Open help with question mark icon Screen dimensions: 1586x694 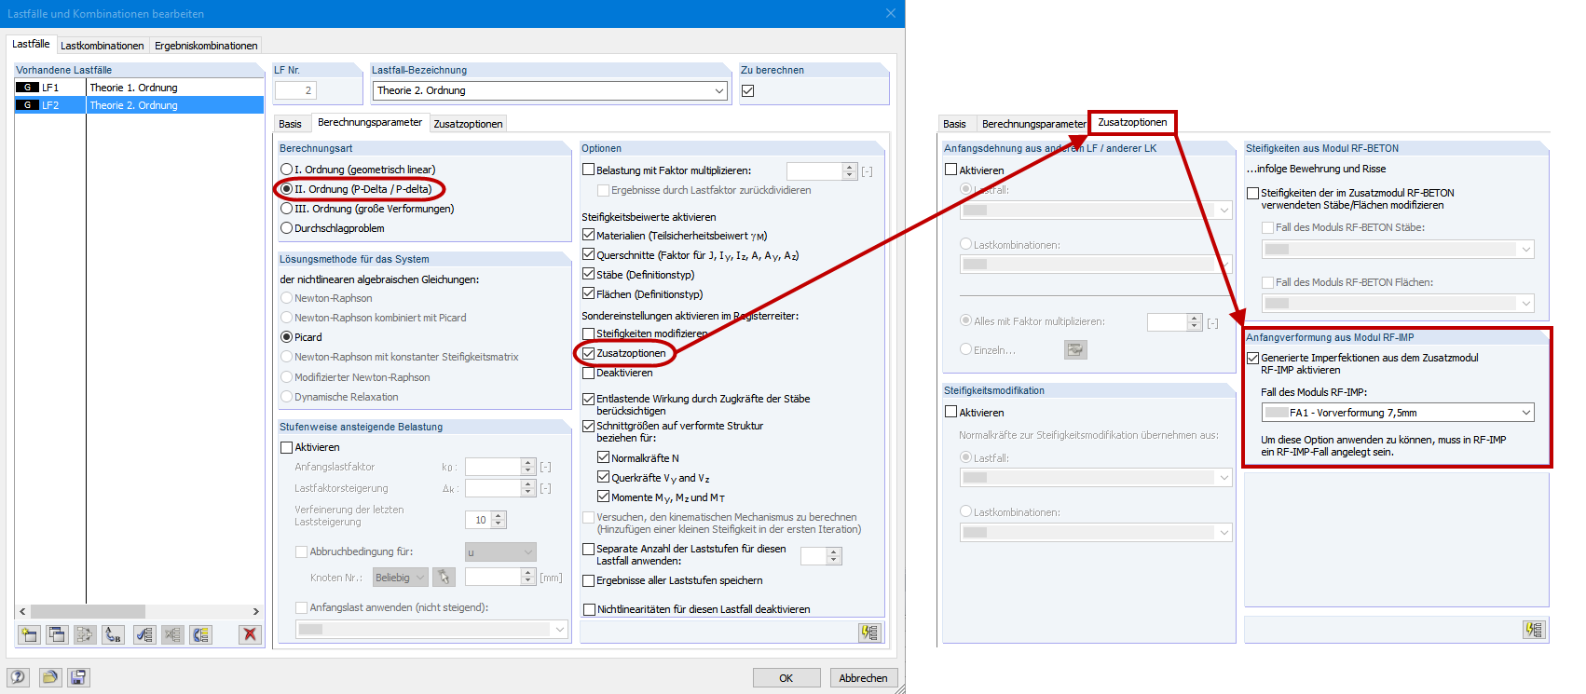tap(18, 677)
